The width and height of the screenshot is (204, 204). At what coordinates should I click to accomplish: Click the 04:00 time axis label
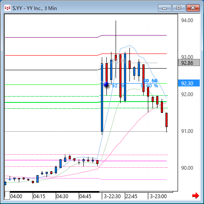[16, 196]
